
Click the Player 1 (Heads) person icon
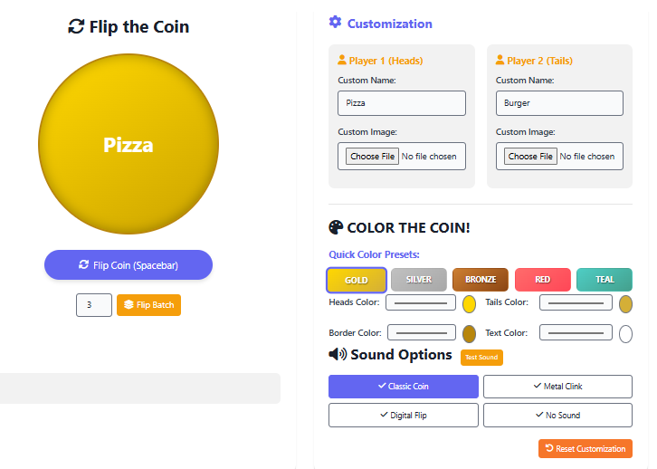[x=342, y=61]
